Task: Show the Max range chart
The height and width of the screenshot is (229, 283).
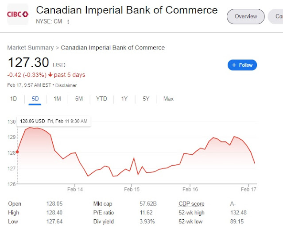Action: [x=168, y=99]
